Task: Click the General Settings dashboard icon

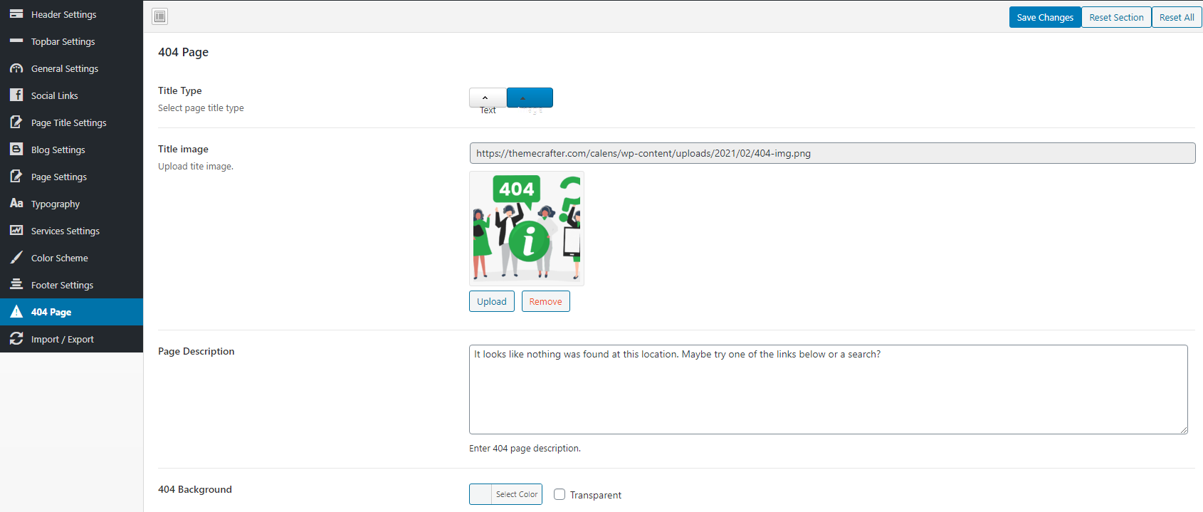Action: click(16, 68)
